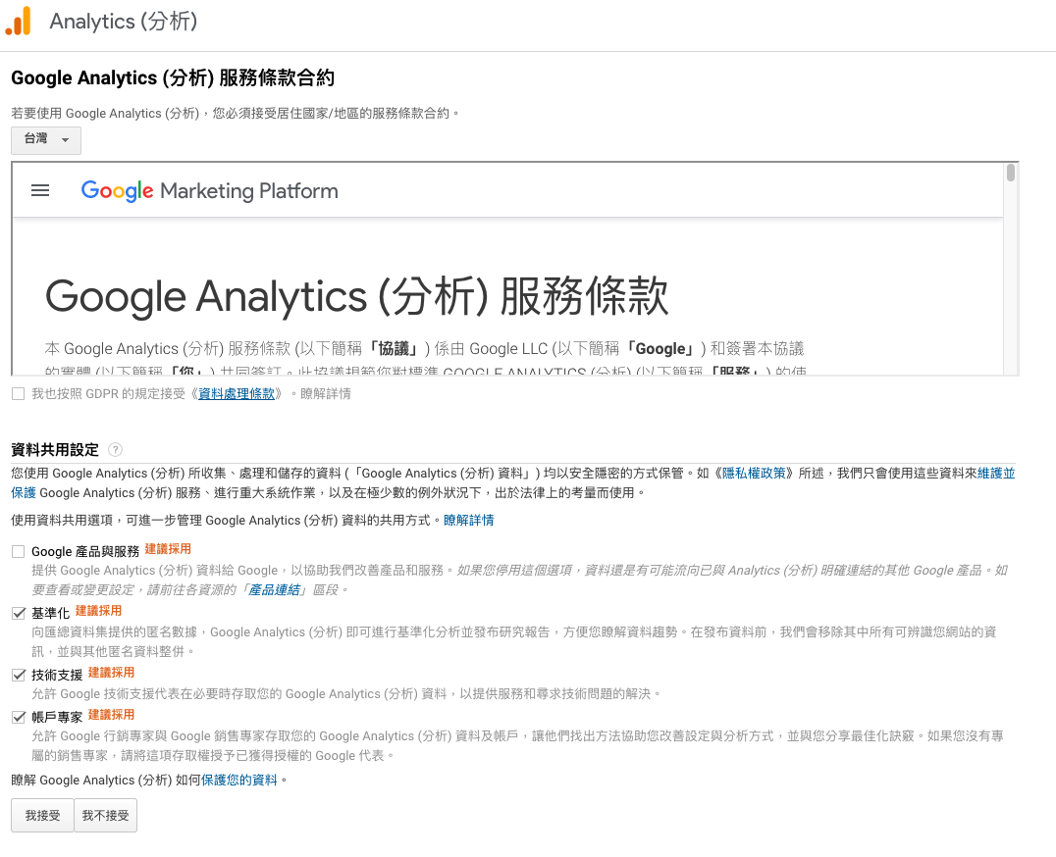Open the hamburger menu in terms frame
The width and height of the screenshot is (1056, 857).
[x=40, y=190]
